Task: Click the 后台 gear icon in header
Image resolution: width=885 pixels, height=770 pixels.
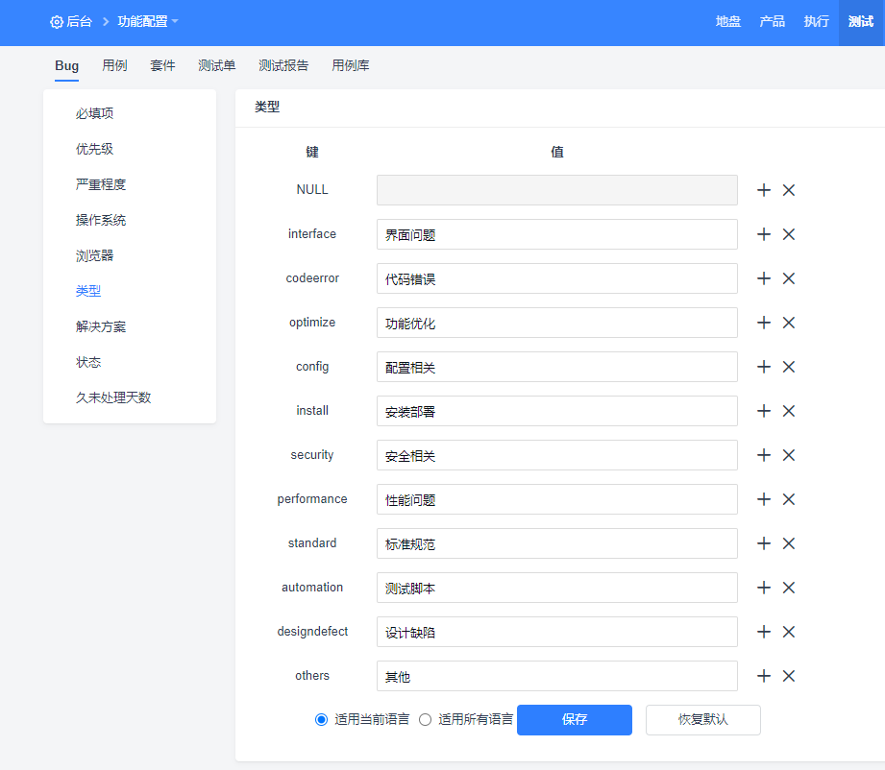Action: [57, 22]
